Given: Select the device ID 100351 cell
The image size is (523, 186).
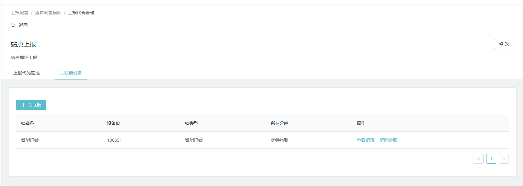Looking at the screenshot, I should pos(114,140).
